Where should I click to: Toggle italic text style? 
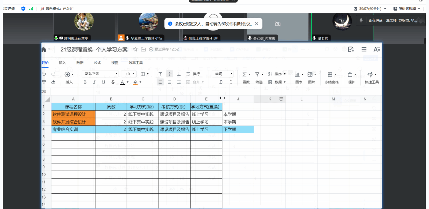[x=94, y=82]
